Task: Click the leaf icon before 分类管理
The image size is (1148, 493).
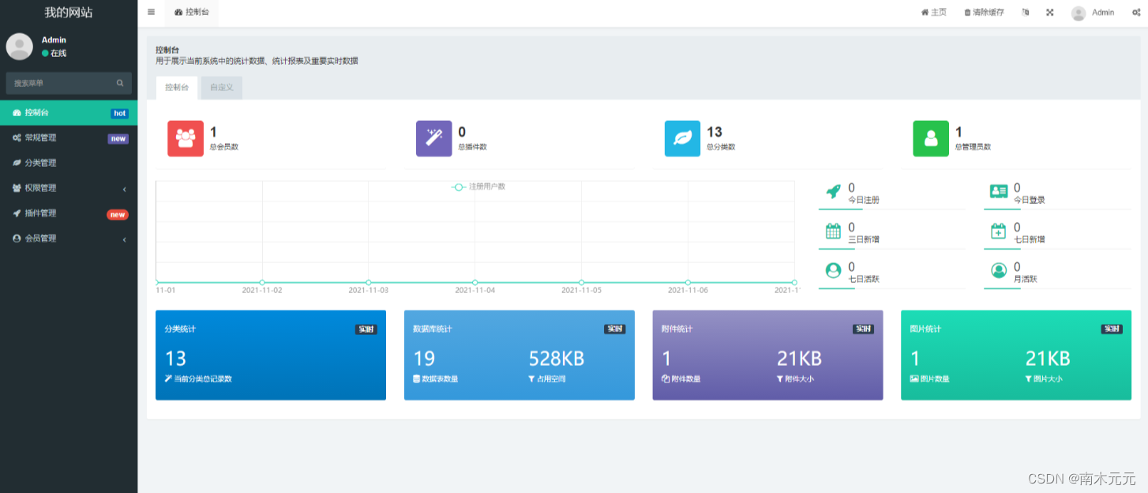Action: click(x=17, y=163)
